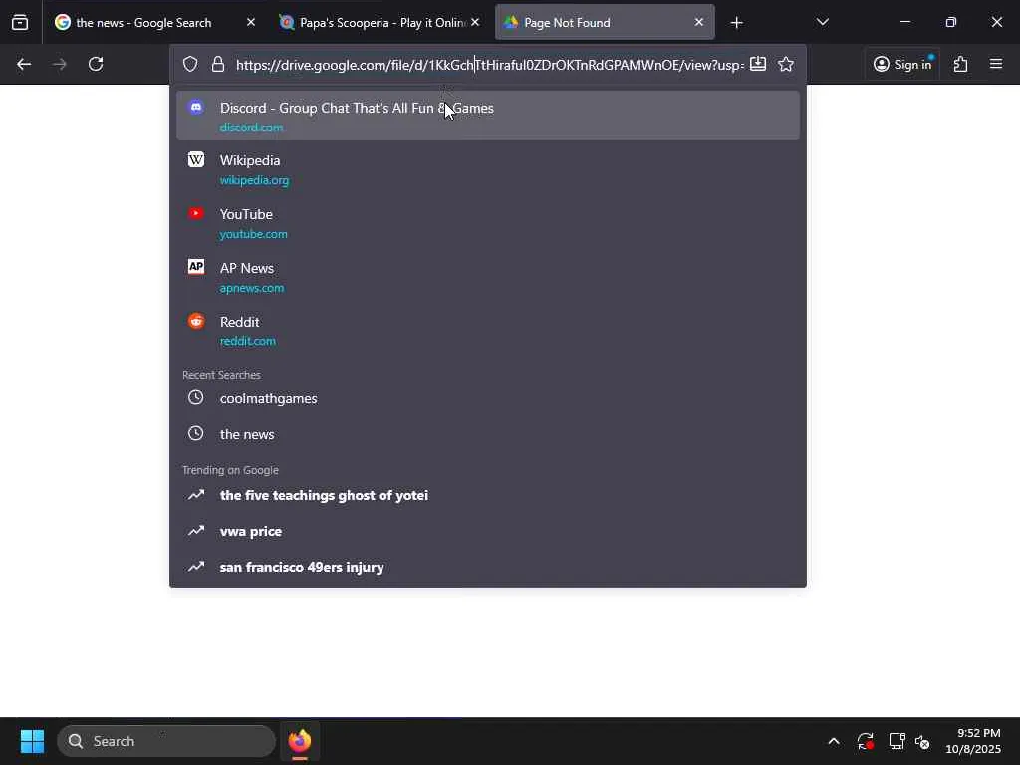This screenshot has width=1020, height=765.
Task: Select recent search coolmathgames
Action: [488, 398]
